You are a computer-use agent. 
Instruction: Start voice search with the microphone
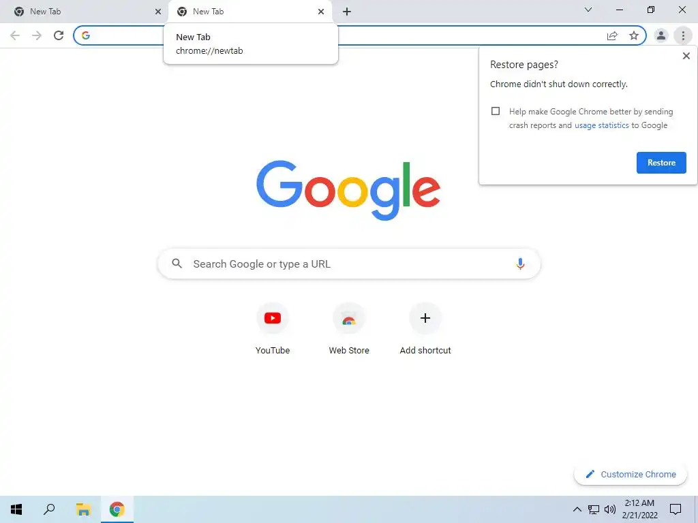(x=520, y=264)
